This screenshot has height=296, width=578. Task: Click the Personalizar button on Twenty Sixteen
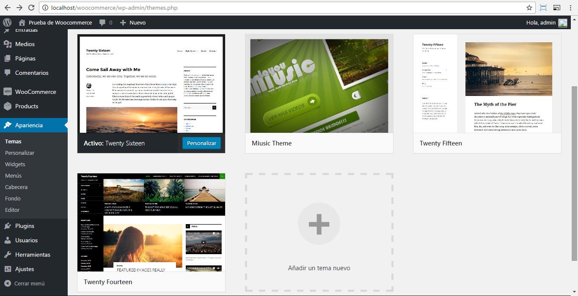click(x=201, y=143)
